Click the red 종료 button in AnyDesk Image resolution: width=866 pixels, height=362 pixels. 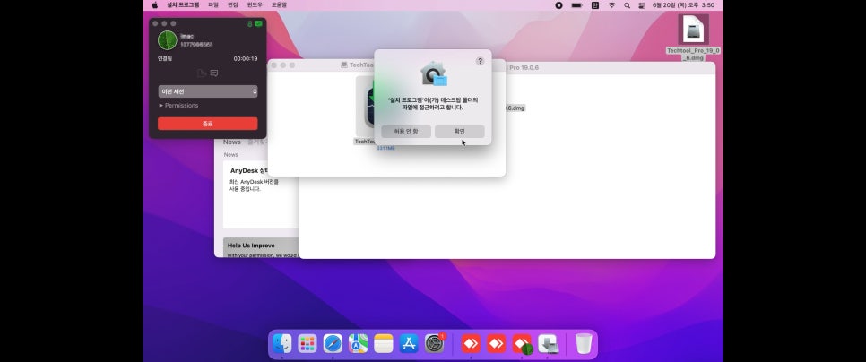208,124
